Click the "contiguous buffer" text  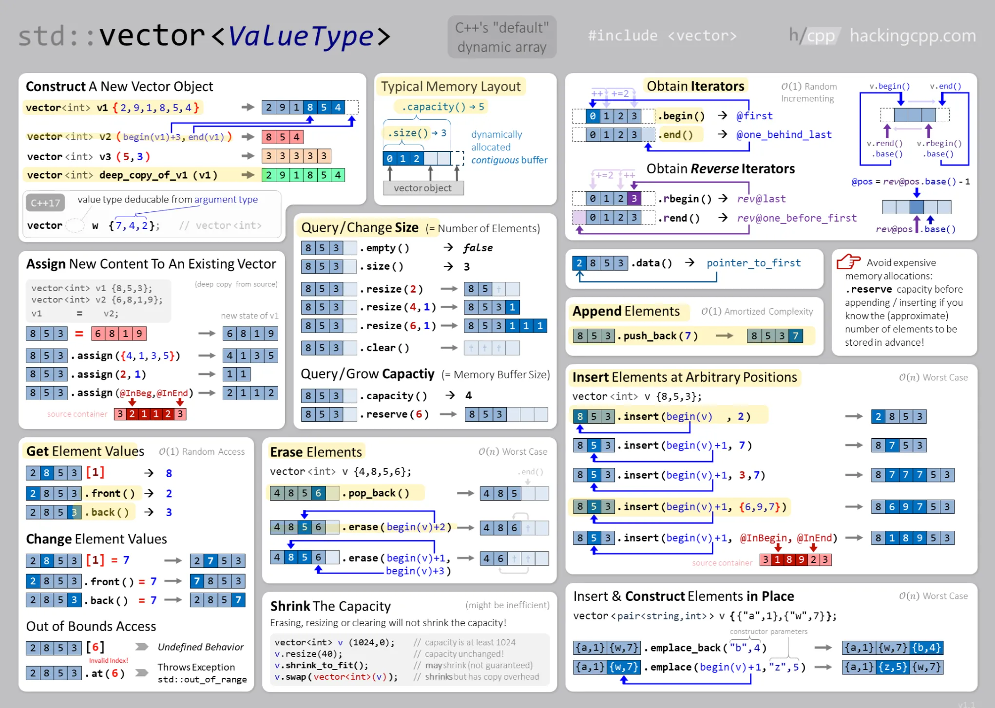pos(509,160)
